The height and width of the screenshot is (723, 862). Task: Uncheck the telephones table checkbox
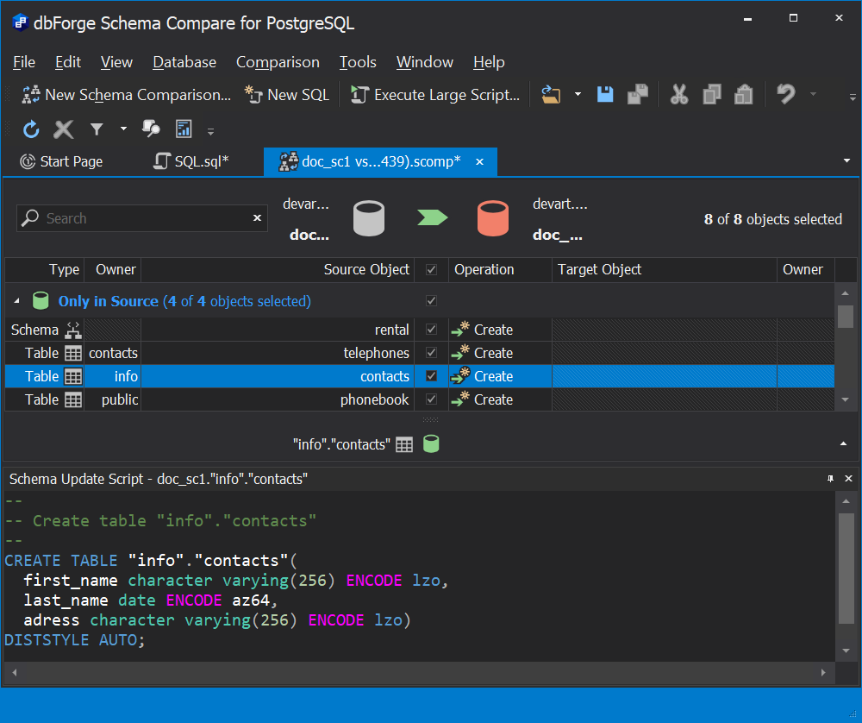(x=432, y=353)
